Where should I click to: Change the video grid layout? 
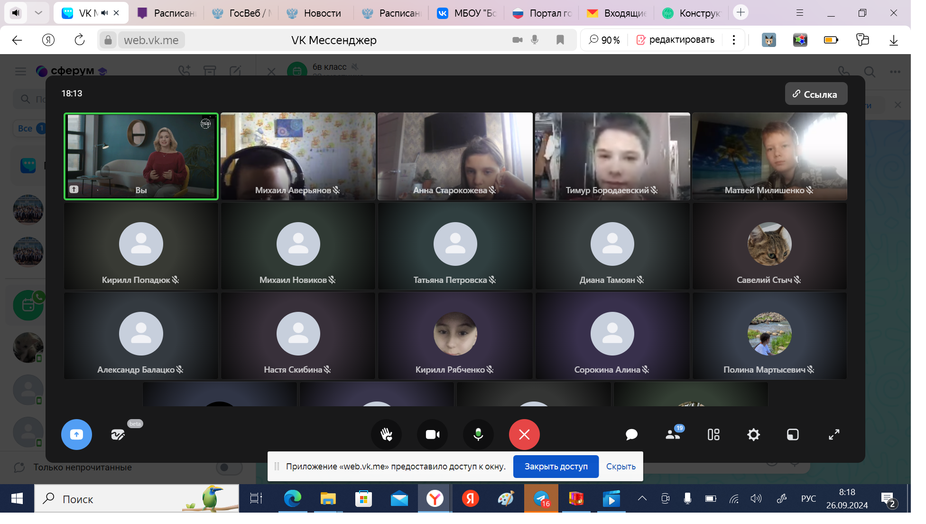pyautogui.click(x=713, y=434)
